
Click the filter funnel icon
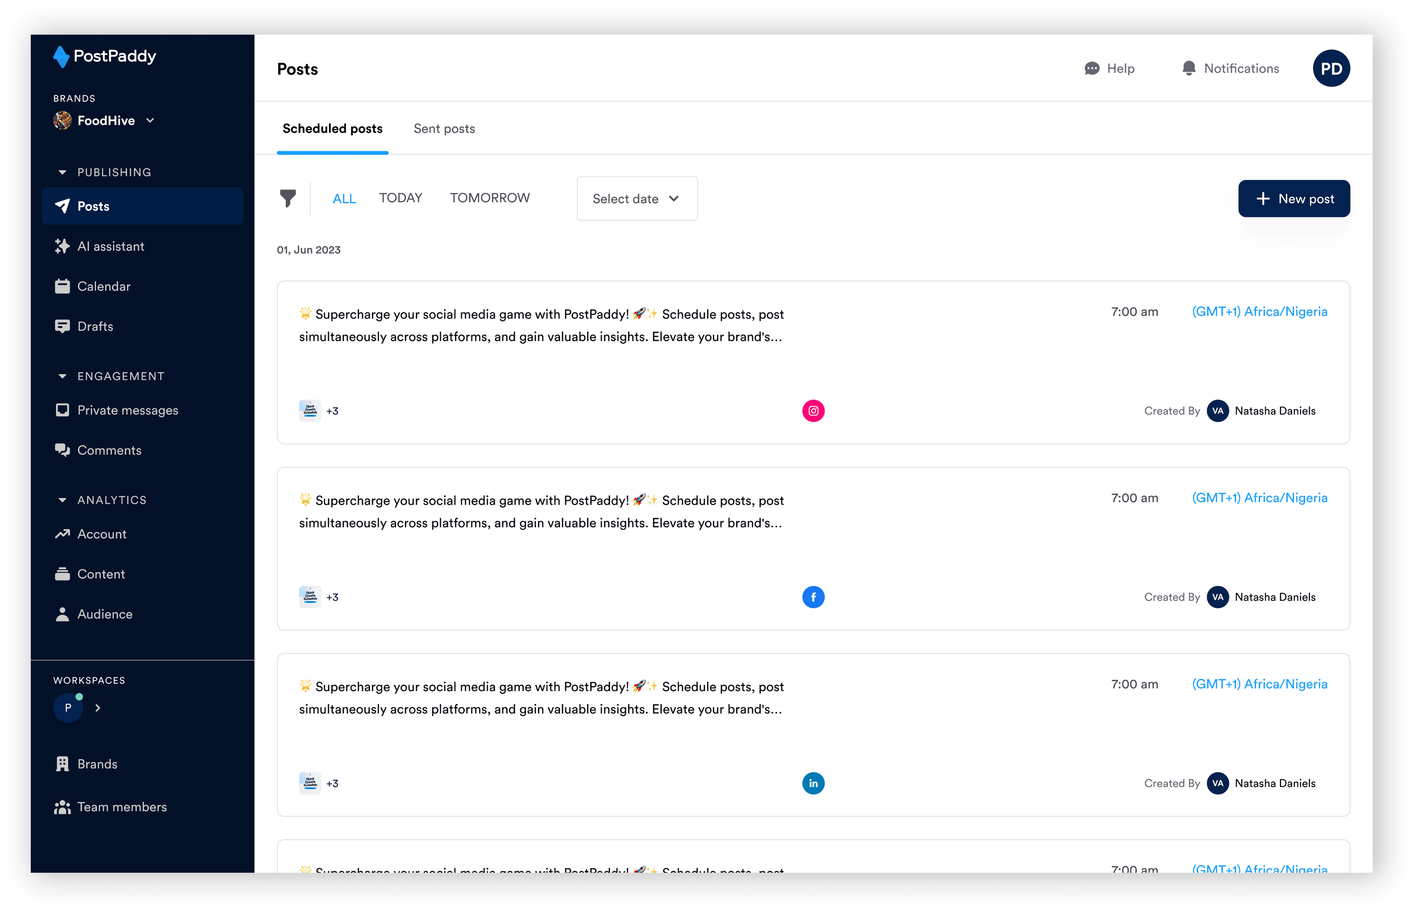pos(288,199)
